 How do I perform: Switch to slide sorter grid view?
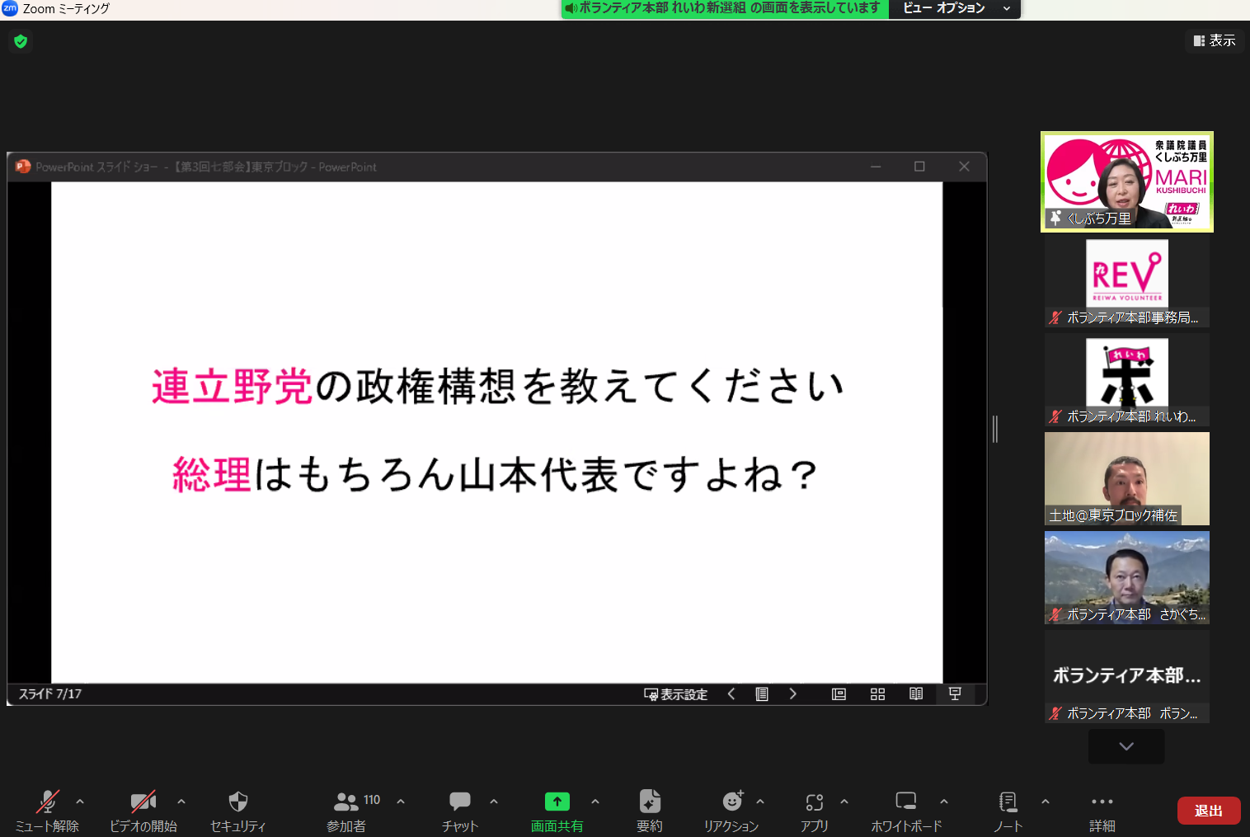pyautogui.click(x=877, y=694)
